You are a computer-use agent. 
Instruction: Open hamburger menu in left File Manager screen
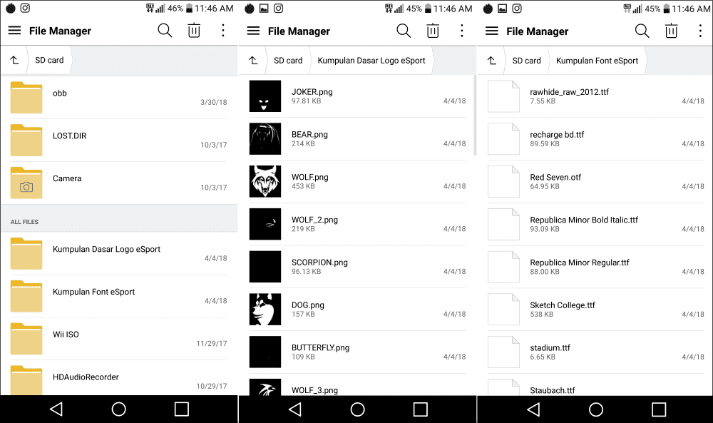click(14, 31)
